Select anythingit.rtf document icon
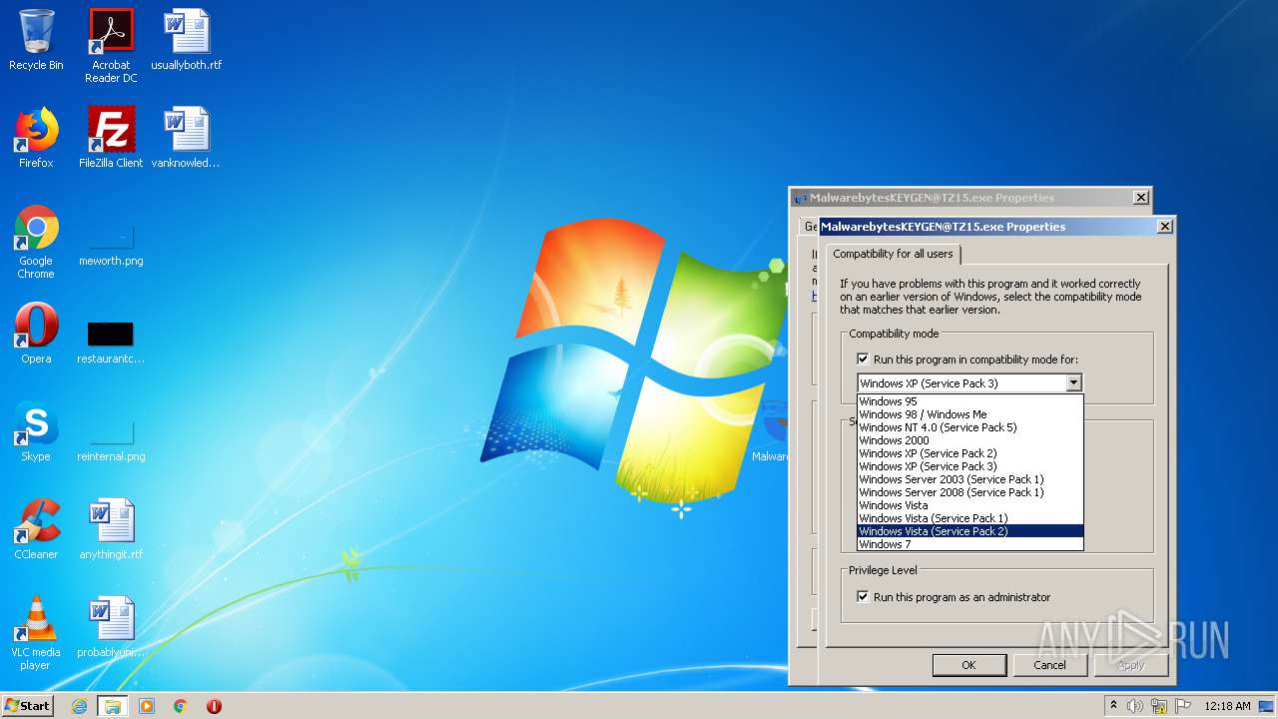The height and width of the screenshot is (719, 1278). 111,529
